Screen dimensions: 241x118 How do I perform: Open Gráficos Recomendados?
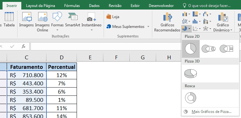point(167,22)
